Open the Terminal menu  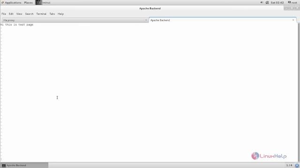click(x=41, y=14)
